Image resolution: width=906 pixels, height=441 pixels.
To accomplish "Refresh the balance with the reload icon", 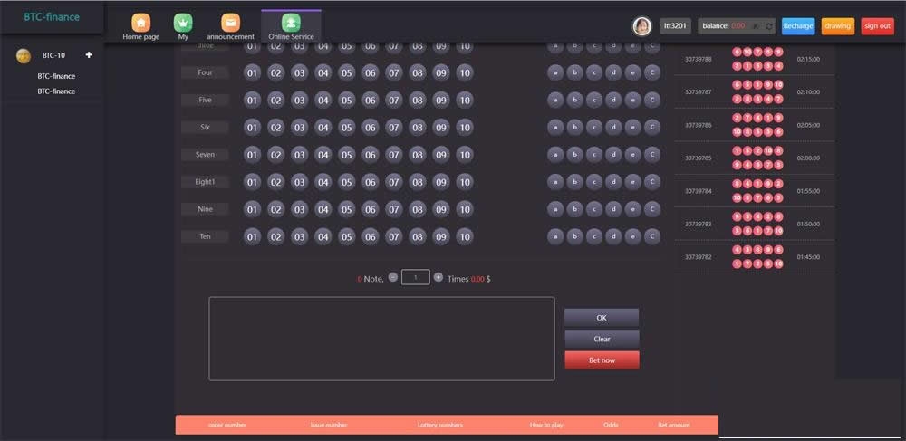I will [768, 26].
